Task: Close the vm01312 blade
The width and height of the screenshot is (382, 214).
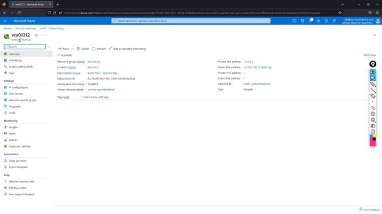Action: (x=375, y=35)
